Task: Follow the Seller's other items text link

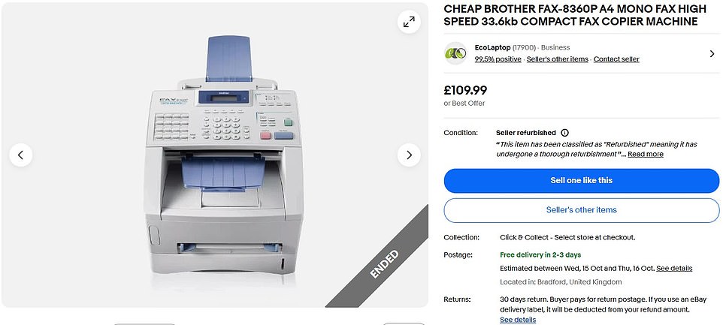Action: (558, 59)
